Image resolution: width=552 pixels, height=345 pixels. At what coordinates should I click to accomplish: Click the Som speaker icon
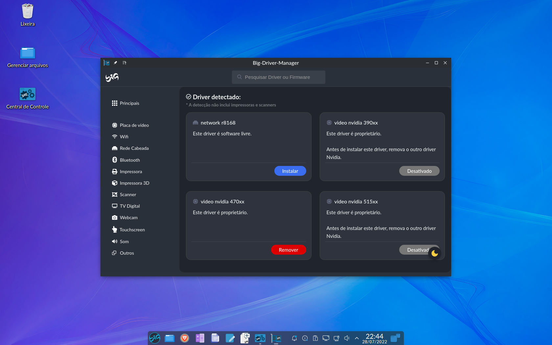pyautogui.click(x=115, y=241)
